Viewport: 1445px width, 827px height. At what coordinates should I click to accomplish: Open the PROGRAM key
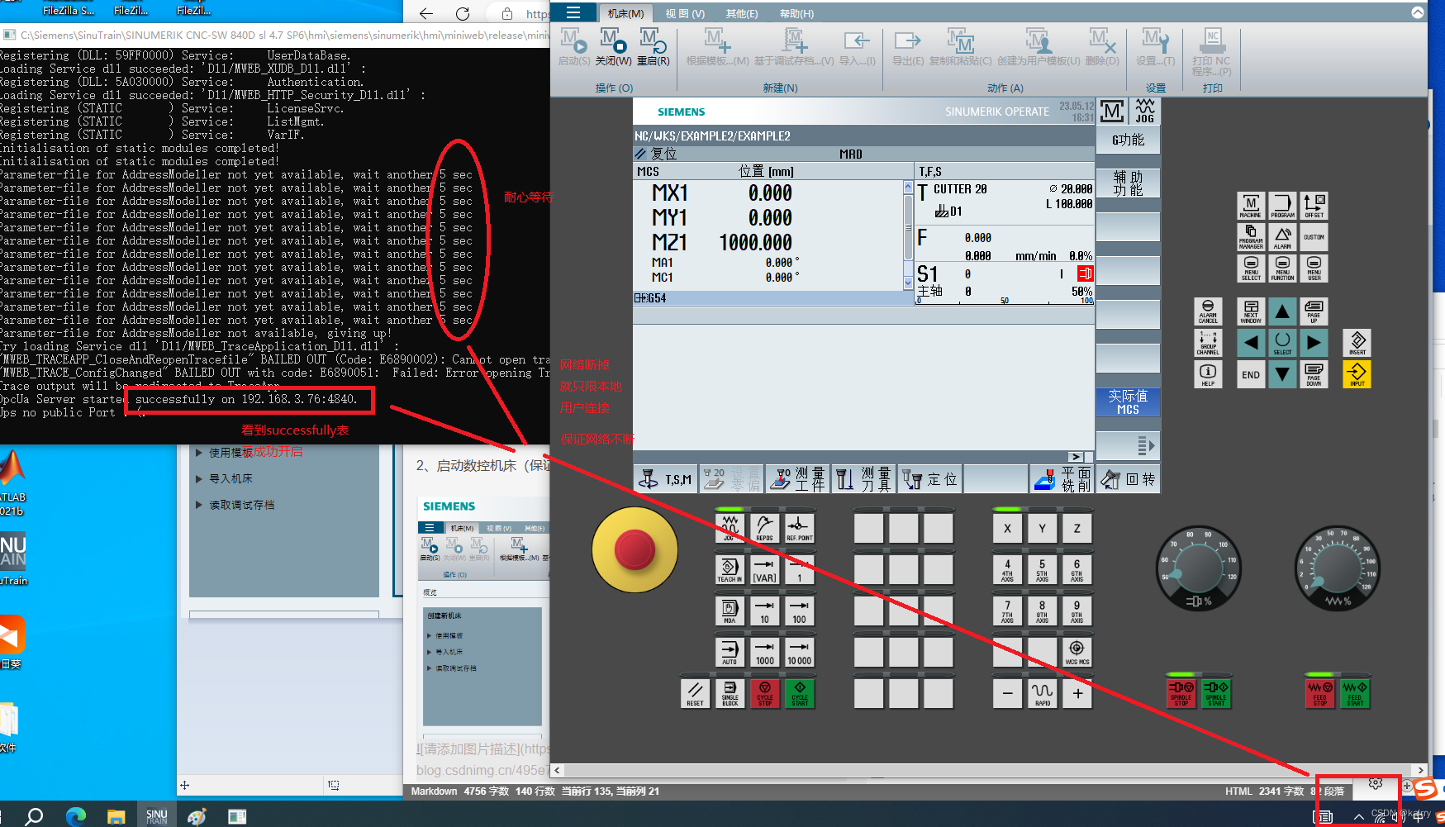[1282, 206]
